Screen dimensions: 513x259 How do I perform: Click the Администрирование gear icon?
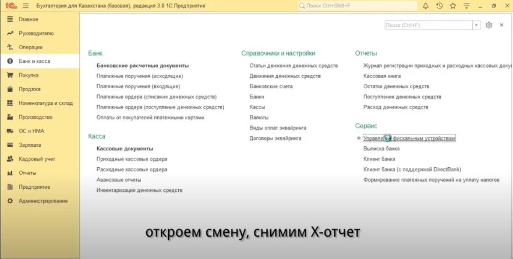pyautogui.click(x=10, y=201)
